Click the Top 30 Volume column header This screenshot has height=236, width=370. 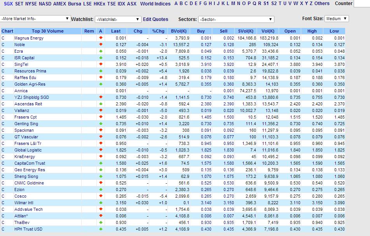point(48,31)
